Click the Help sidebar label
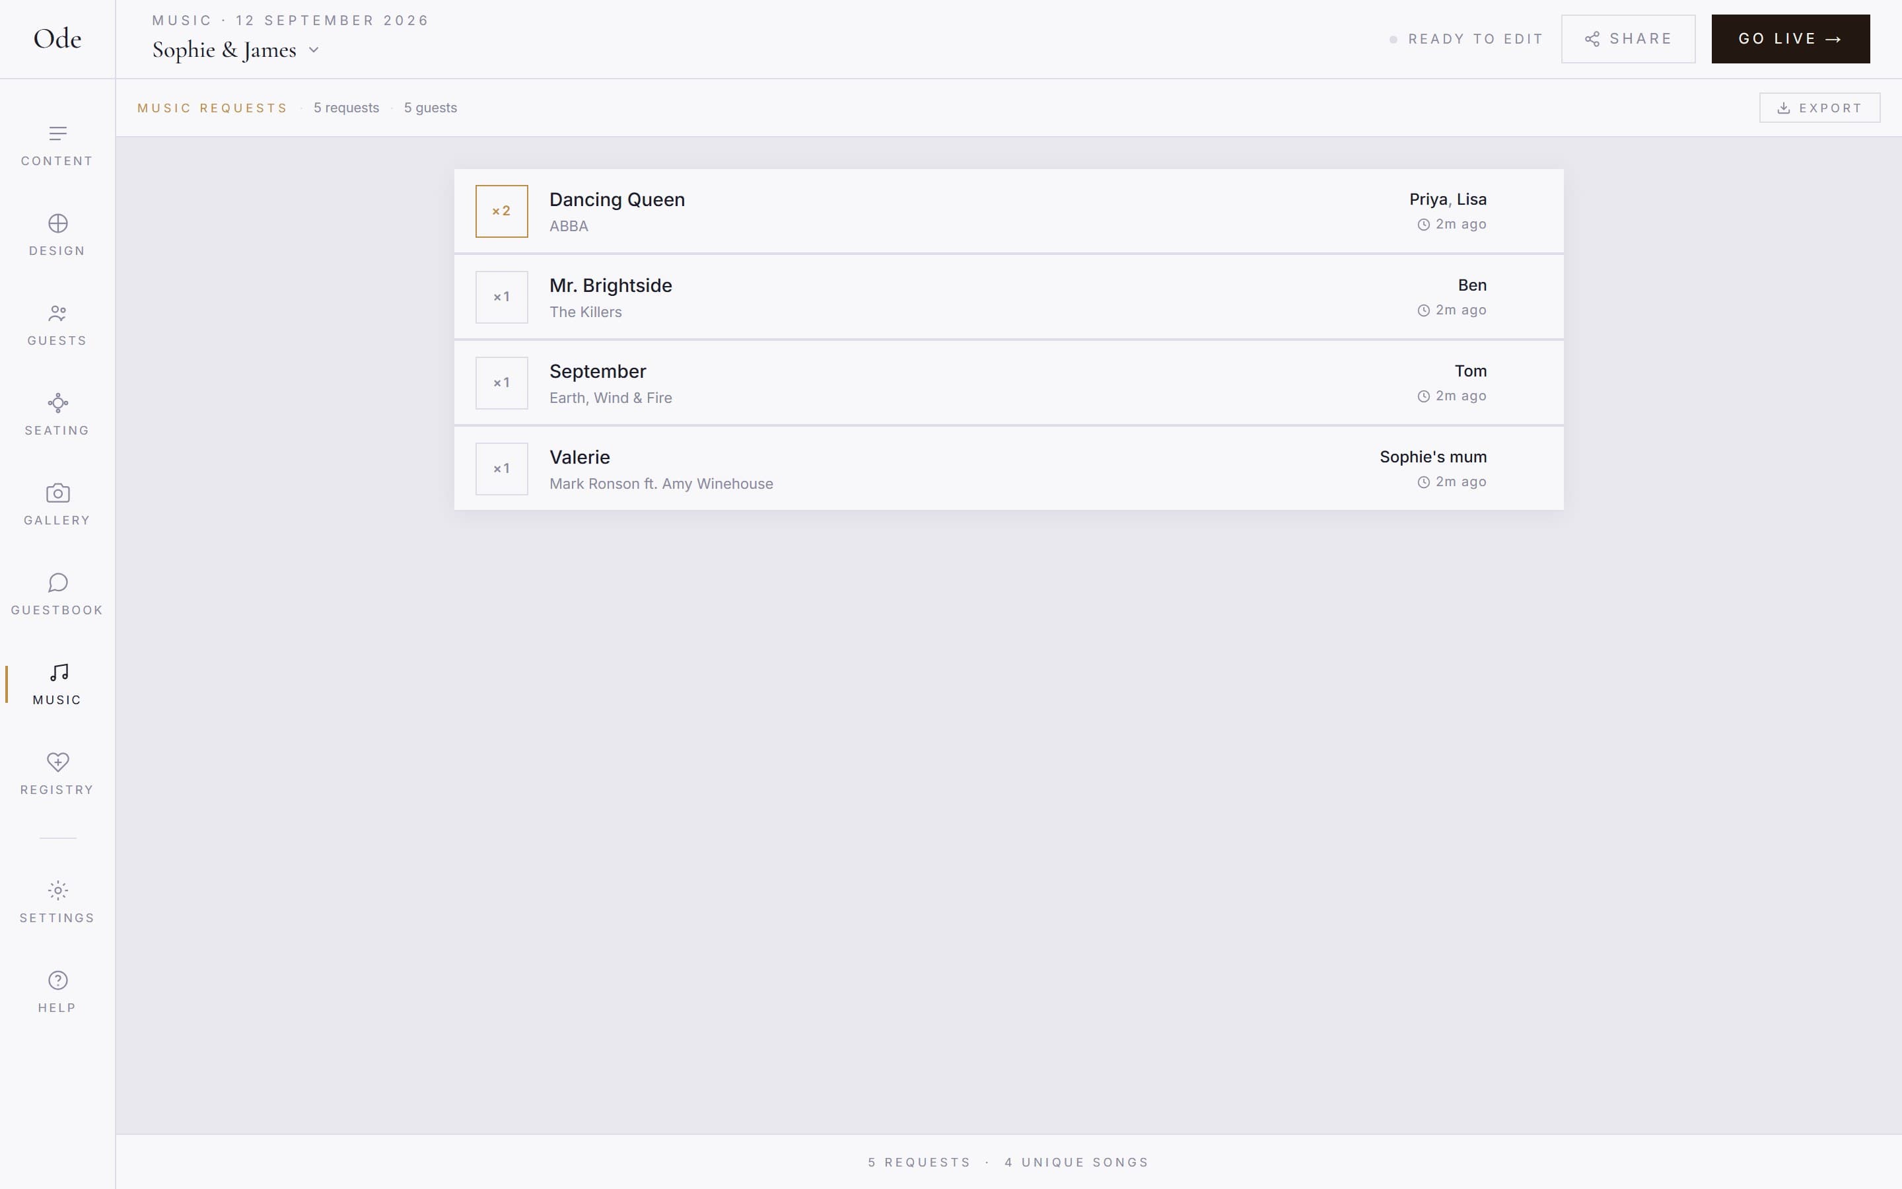Viewport: 1902px width, 1189px height. pos(57,1008)
